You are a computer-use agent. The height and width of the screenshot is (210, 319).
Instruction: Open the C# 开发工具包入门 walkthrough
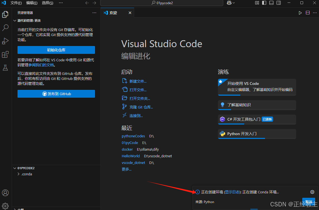[257, 119]
